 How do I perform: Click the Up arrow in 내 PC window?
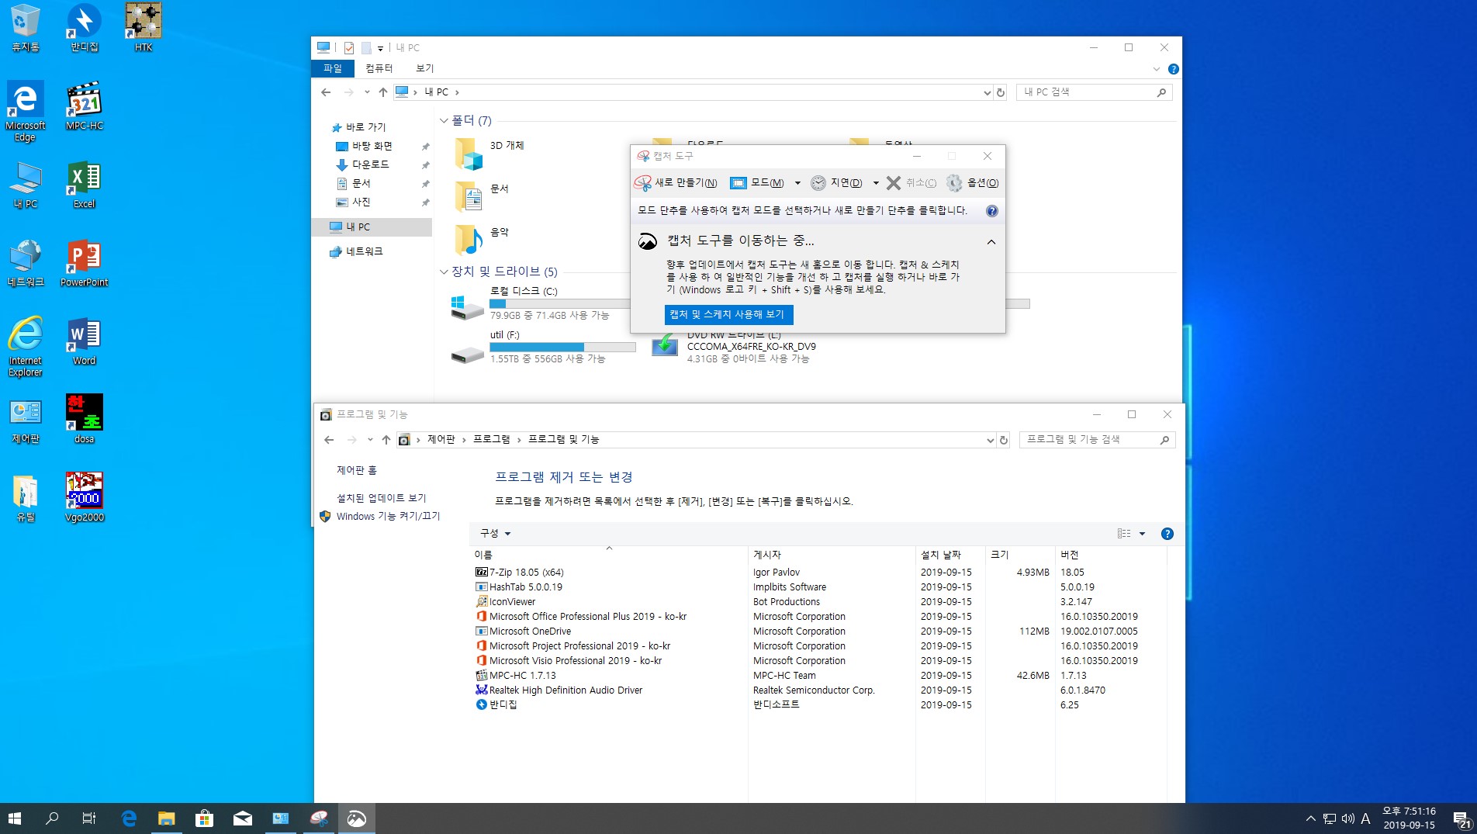coord(382,92)
